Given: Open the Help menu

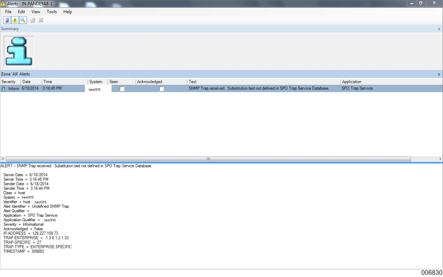Looking at the screenshot, I should [x=68, y=11].
